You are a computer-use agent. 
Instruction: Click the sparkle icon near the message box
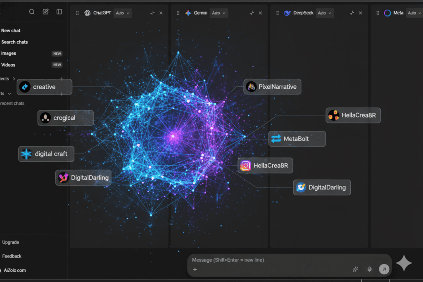coord(356,269)
